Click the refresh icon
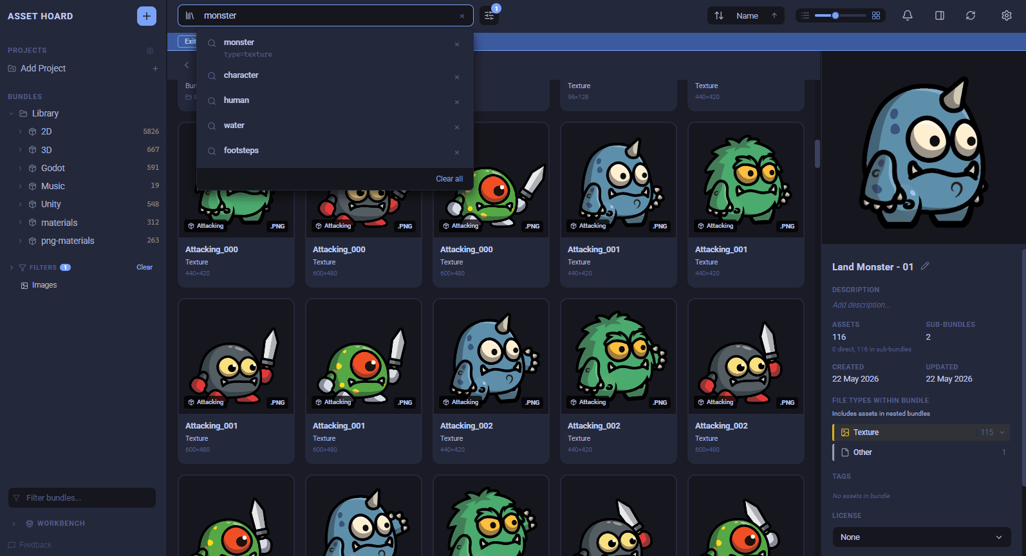The width and height of the screenshot is (1026, 556). point(971,15)
